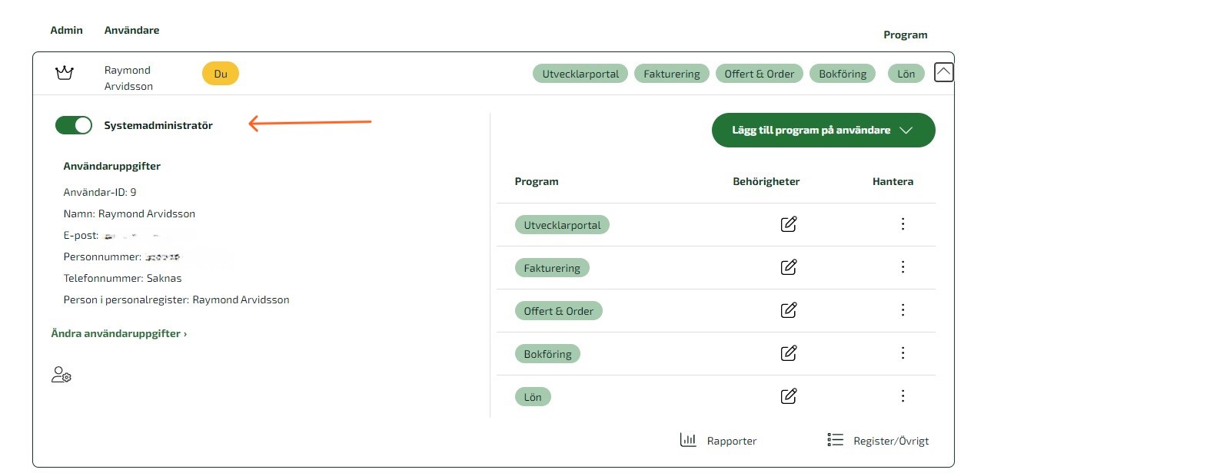Click the Fakturering tag in header row
1230x473 pixels.
pyautogui.click(x=671, y=74)
